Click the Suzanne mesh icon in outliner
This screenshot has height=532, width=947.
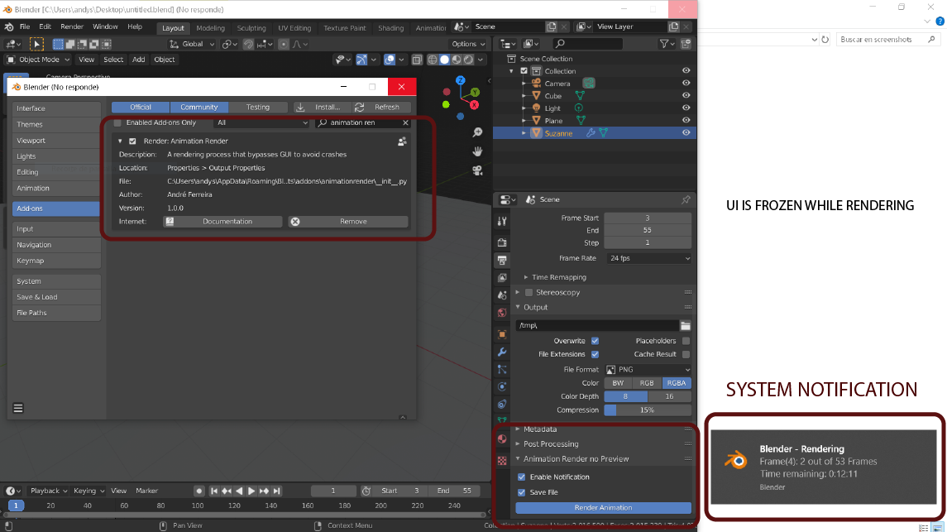click(536, 133)
